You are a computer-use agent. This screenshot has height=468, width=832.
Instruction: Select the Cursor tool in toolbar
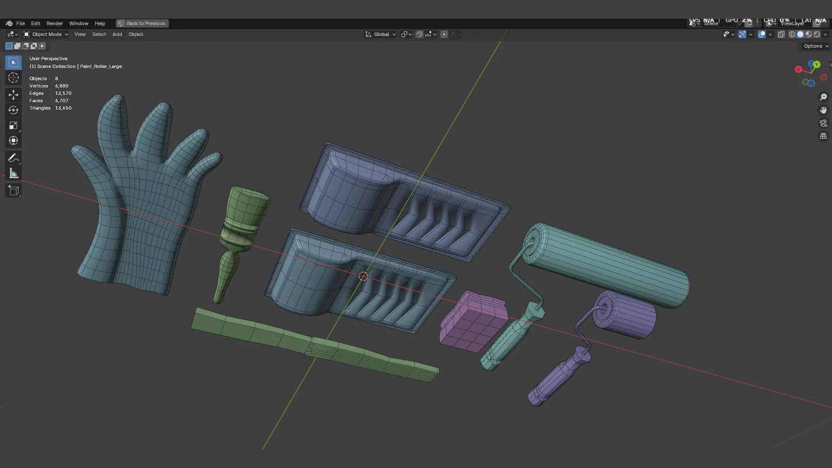(13, 78)
